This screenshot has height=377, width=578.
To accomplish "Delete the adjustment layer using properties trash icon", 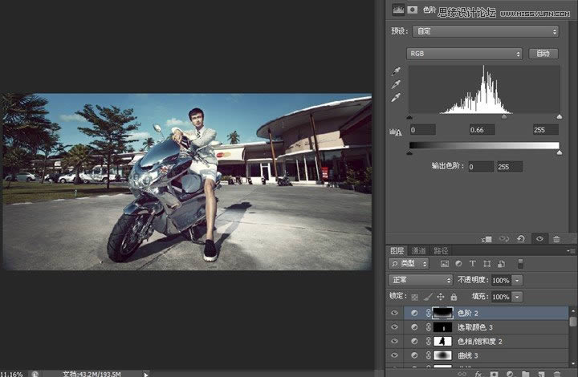I will (556, 238).
